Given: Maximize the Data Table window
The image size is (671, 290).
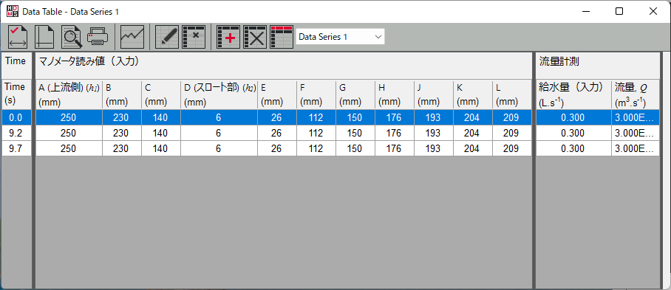Looking at the screenshot, I should pyautogui.click(x=619, y=12).
